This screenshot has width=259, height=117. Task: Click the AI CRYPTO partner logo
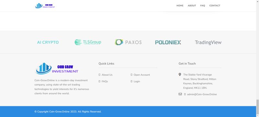coord(48,42)
